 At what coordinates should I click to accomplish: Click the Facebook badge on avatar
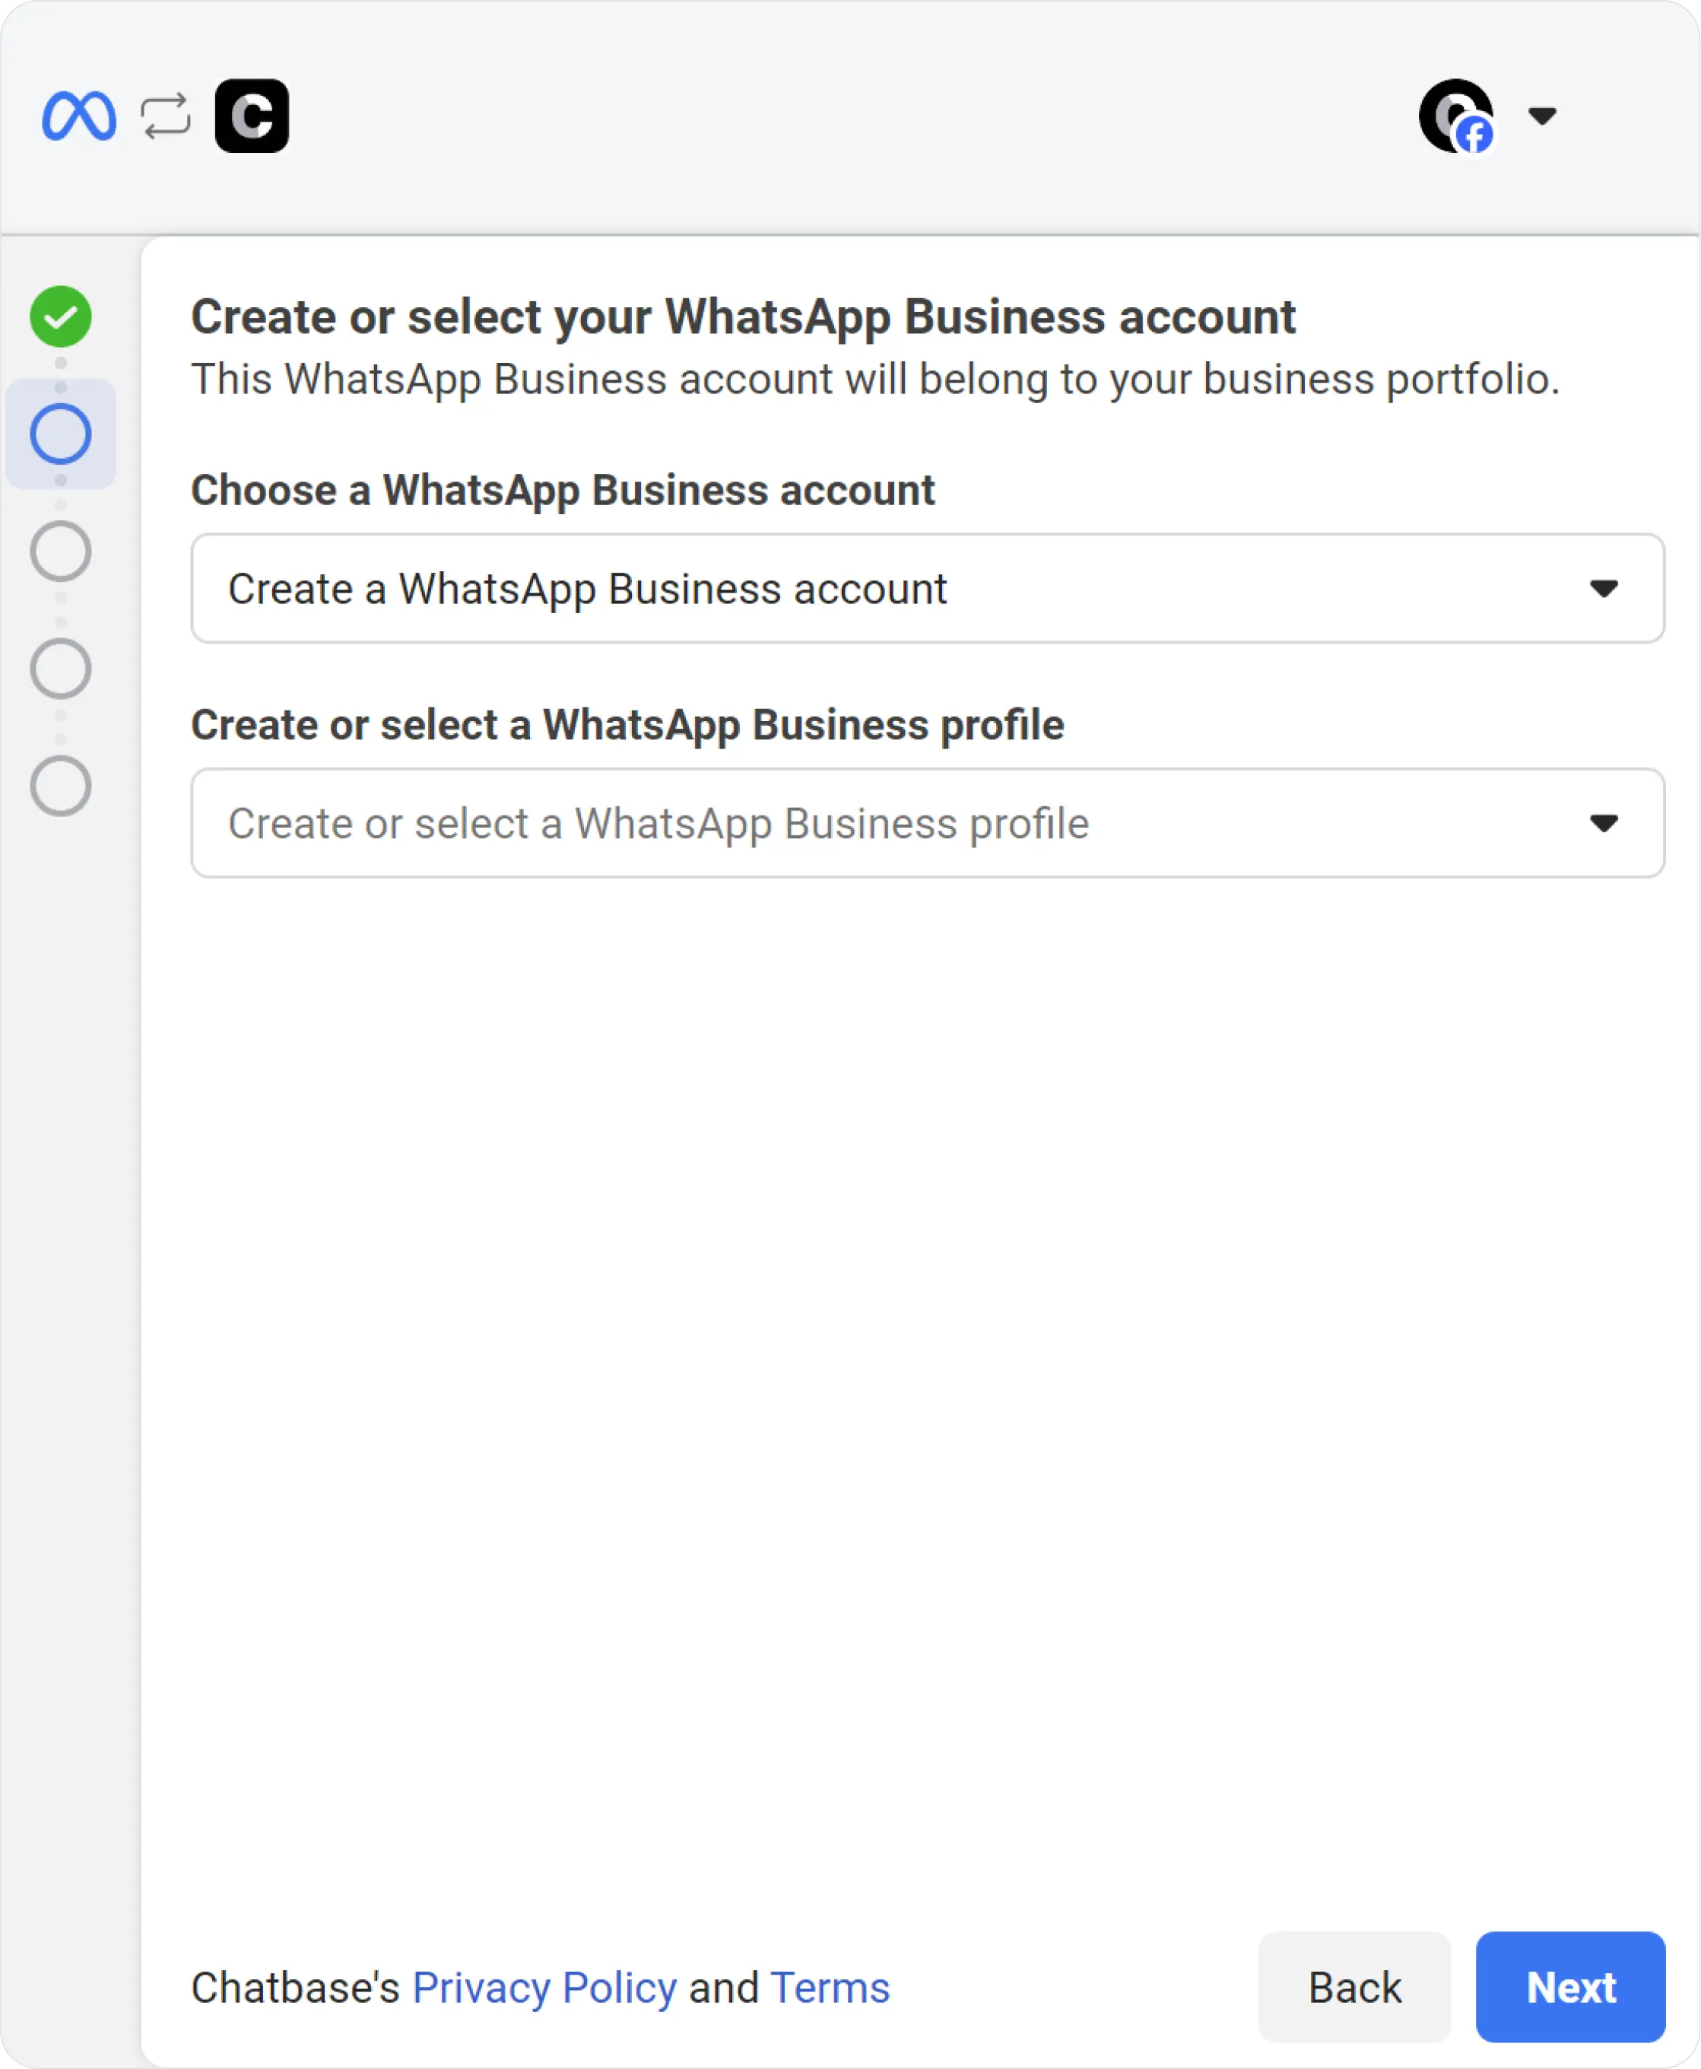[x=1474, y=135]
